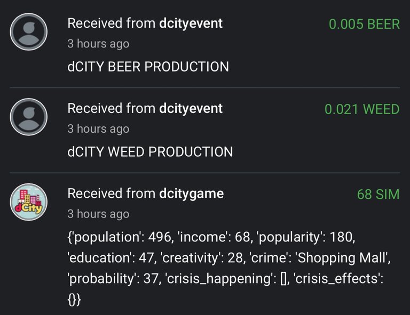Screen dimensions: 410x315
Task: Click the 'population': 496 memo text
Action: 120,237
